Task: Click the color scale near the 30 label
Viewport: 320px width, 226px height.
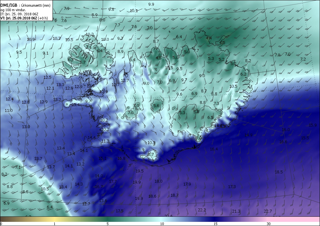Action: [268, 219]
